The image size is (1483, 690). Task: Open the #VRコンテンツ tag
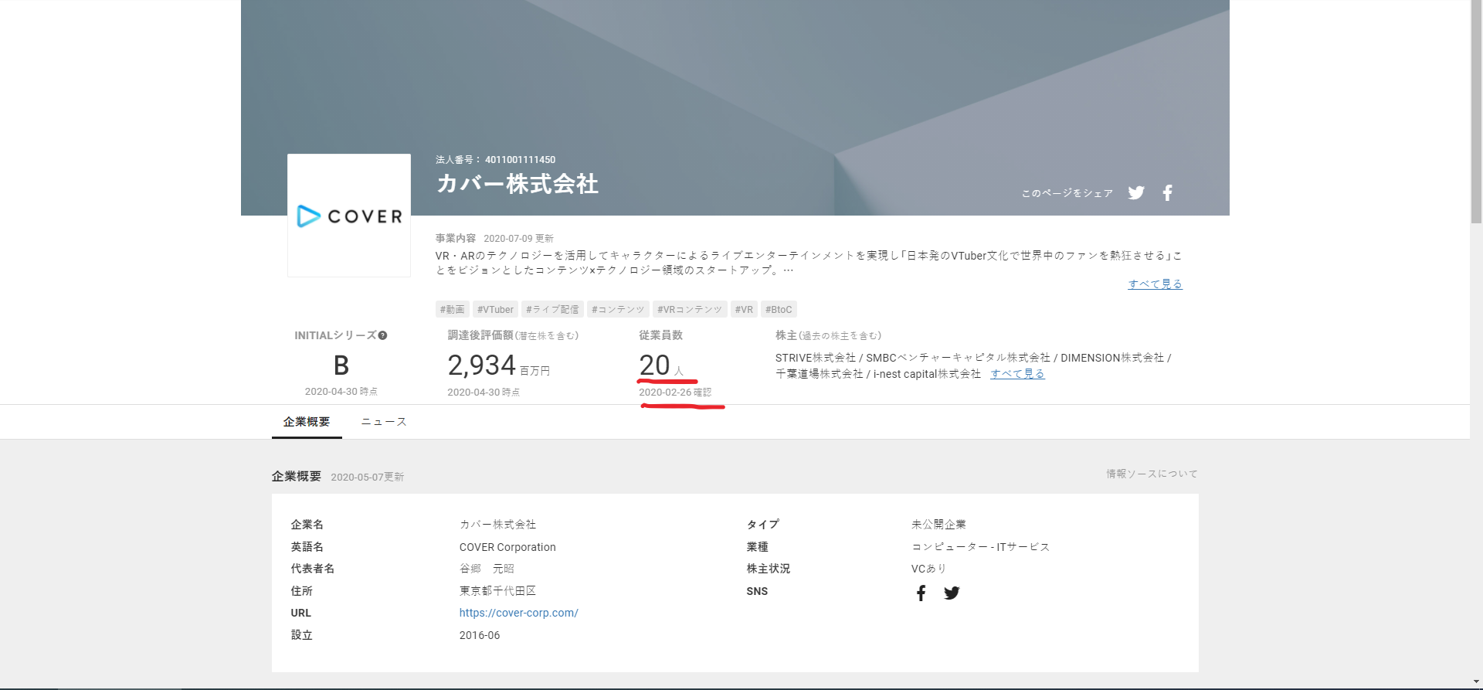click(x=690, y=310)
